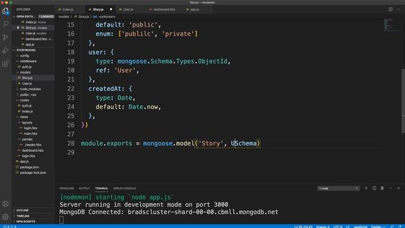
Task: Close the terminal panel
Action: coord(399,188)
